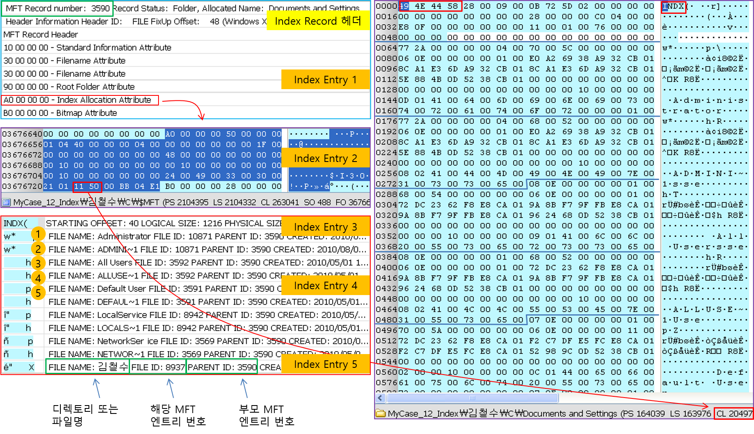Click the LS 163976 value in the right status bar

(x=691, y=413)
